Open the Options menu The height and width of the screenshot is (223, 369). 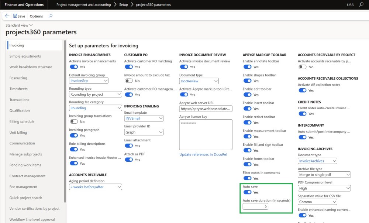(36, 16)
